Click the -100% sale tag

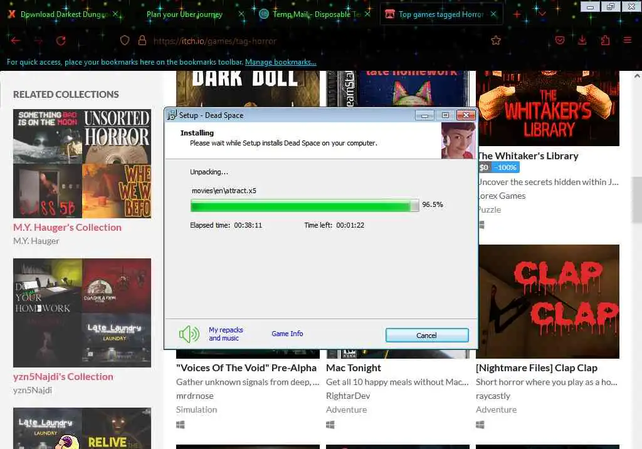(x=505, y=167)
